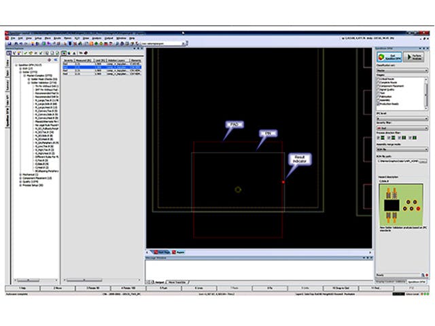Viewport: 435px width, 326px height.
Task: Click the purple diamond icon above hazard tree
Action: [x=50, y=60]
